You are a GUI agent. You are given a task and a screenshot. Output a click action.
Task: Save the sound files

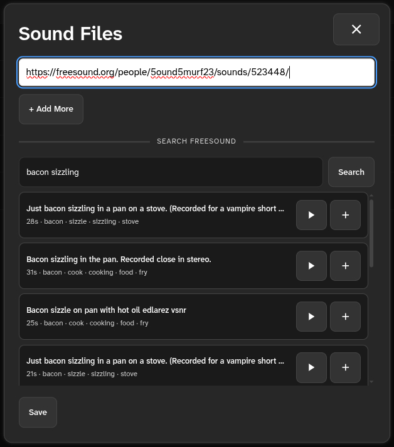tap(38, 412)
